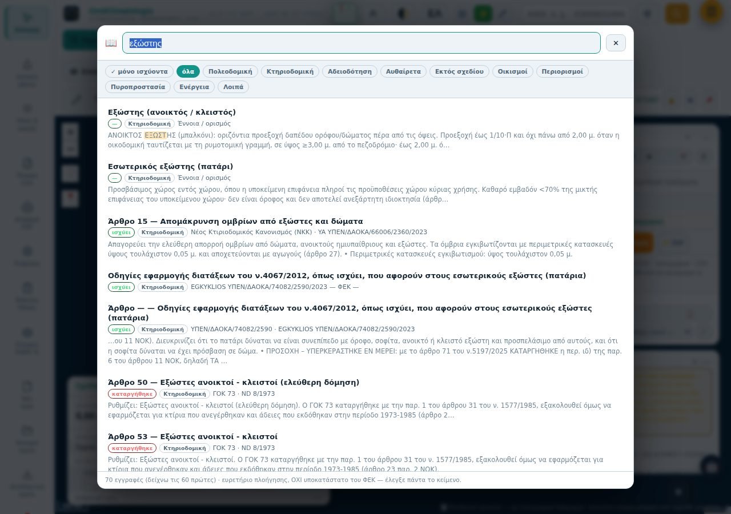Filter by the "Πυροπροστασία" chip
The height and width of the screenshot is (514, 731).
138,87
